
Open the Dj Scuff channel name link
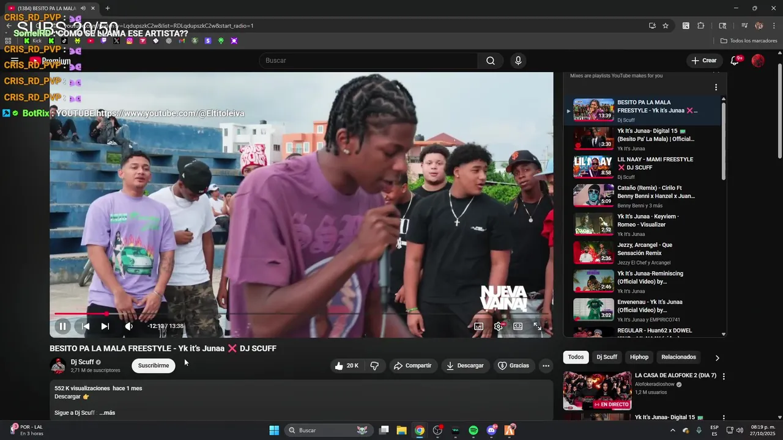pos(82,362)
